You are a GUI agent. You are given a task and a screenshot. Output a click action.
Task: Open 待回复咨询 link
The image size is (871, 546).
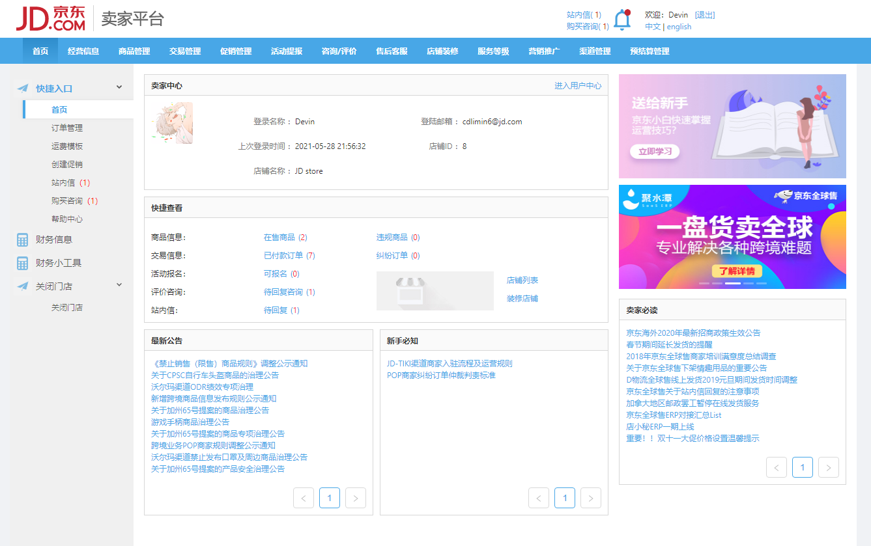[289, 292]
